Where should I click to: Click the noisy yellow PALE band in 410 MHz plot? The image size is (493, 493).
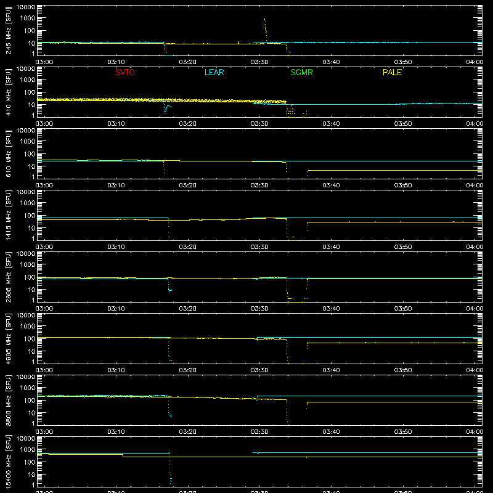pos(161,100)
